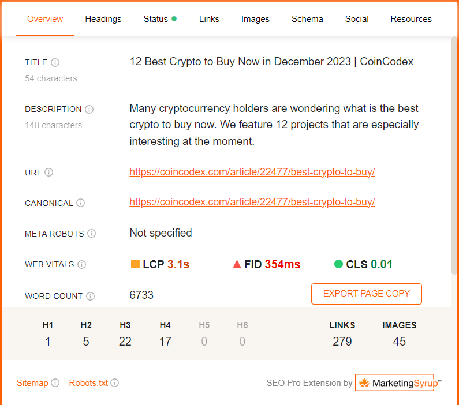Open the Images tab

(x=255, y=19)
